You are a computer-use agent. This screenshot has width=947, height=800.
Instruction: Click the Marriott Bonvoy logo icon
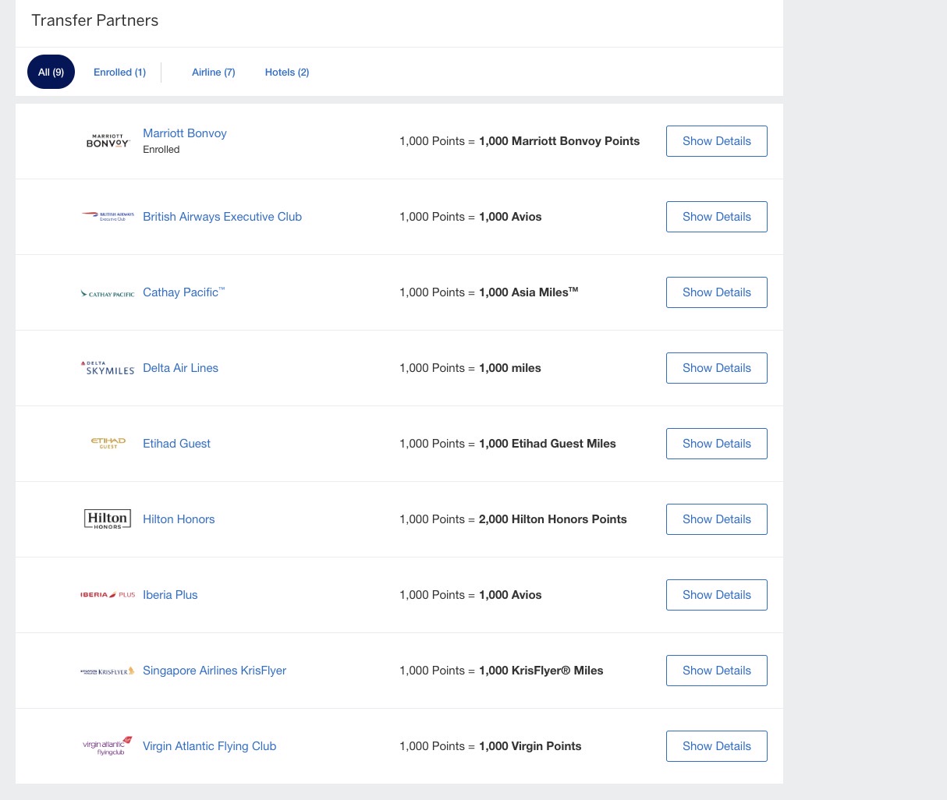click(x=108, y=141)
